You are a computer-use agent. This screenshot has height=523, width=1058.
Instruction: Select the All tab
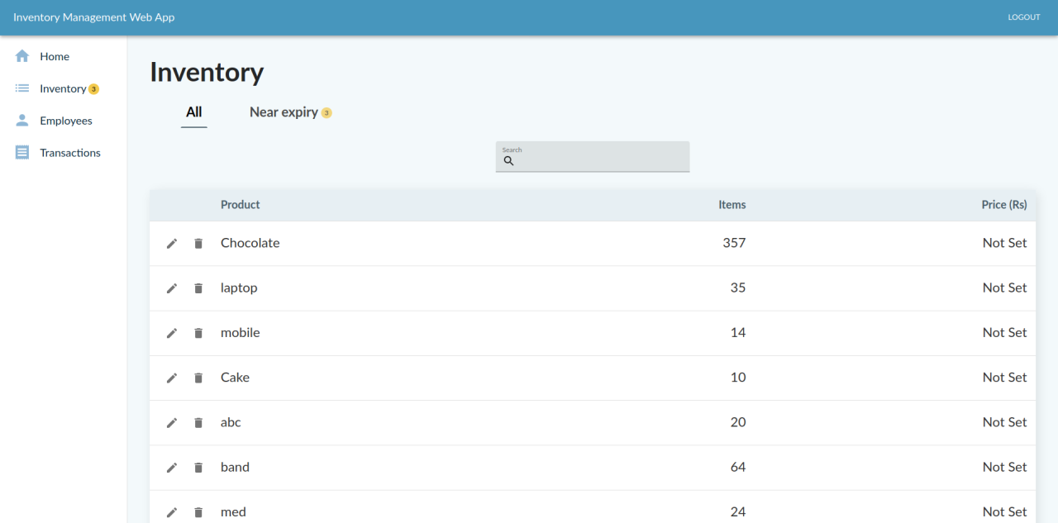pos(193,112)
